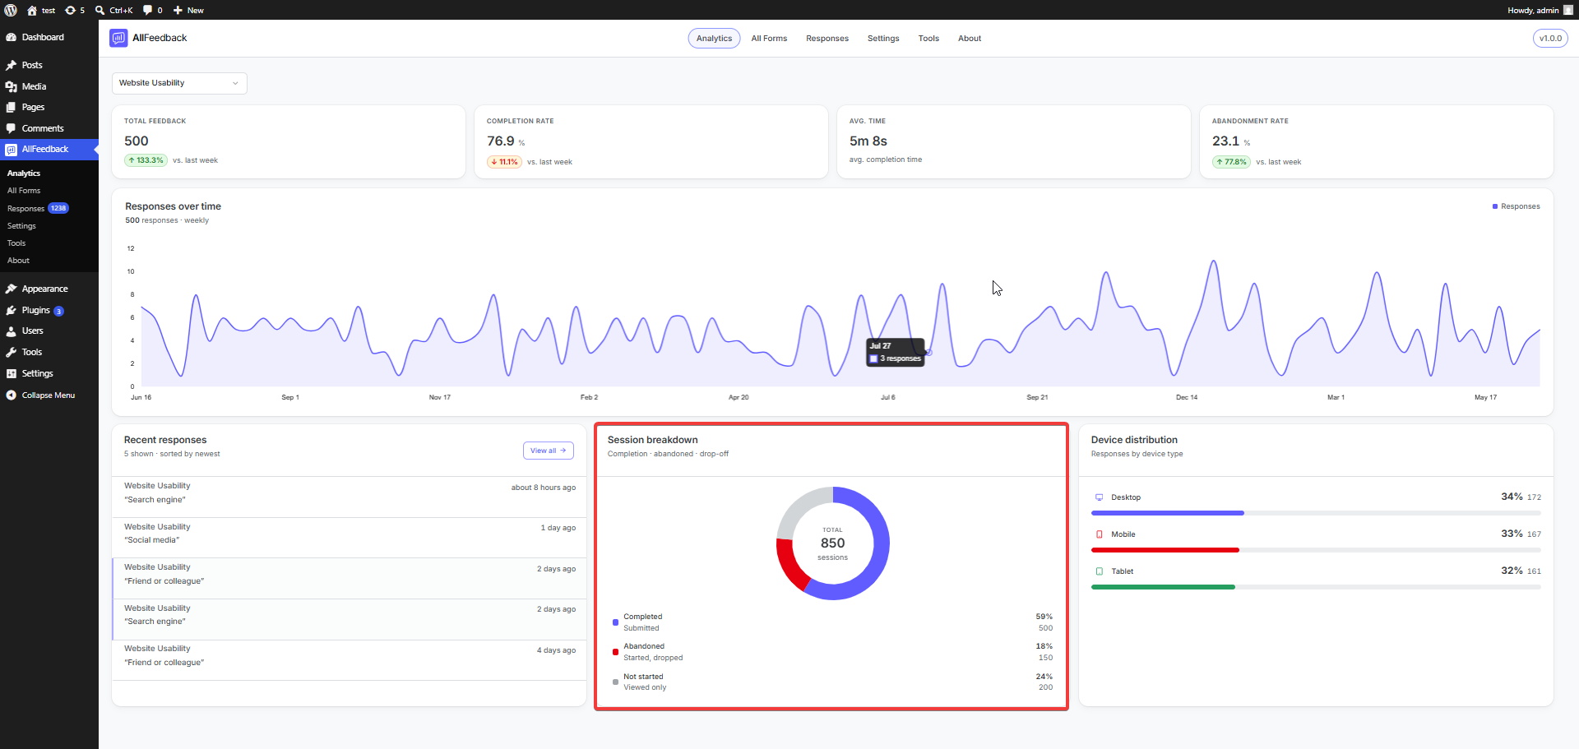Click the comments bubble icon in admin bar
The width and height of the screenshot is (1579, 749).
pyautogui.click(x=148, y=10)
